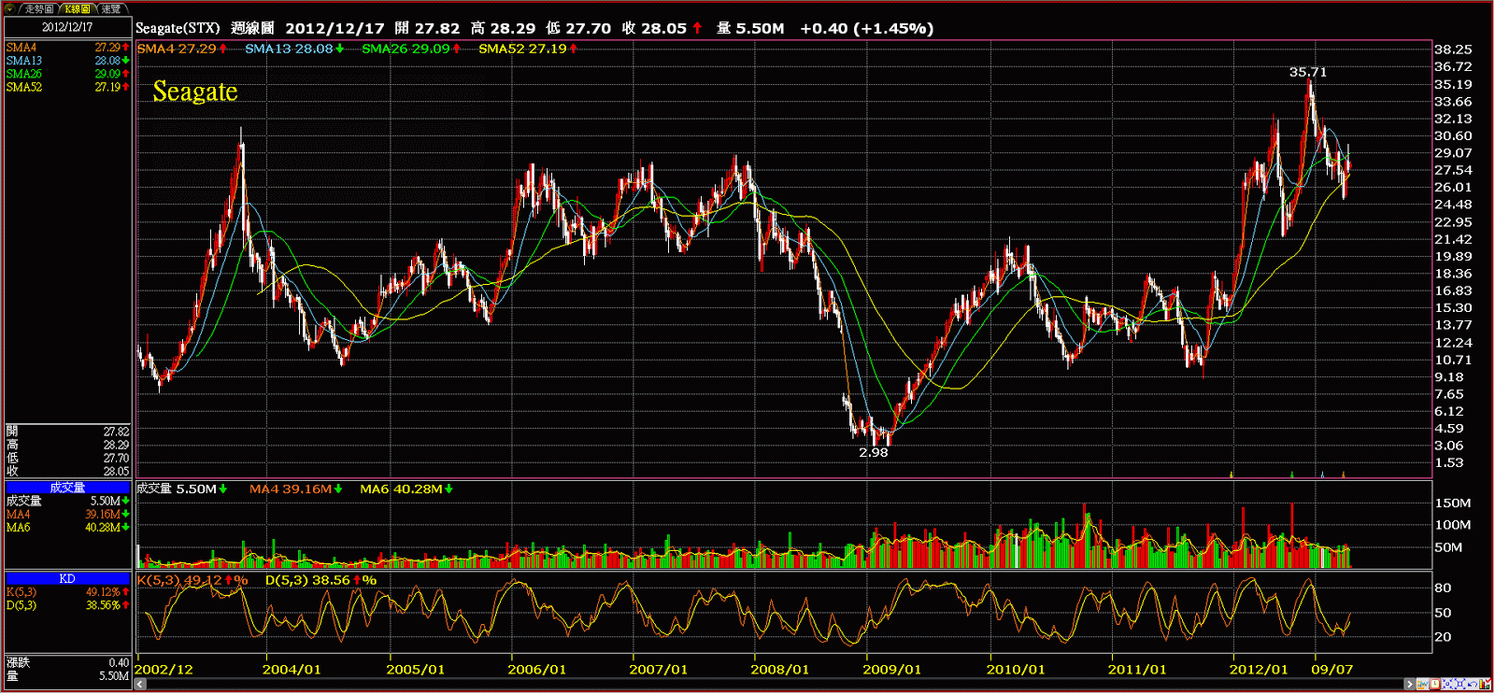Image resolution: width=1495 pixels, height=694 pixels.
Task: Select the SMA4 row in the left panel
Action: click(67, 48)
